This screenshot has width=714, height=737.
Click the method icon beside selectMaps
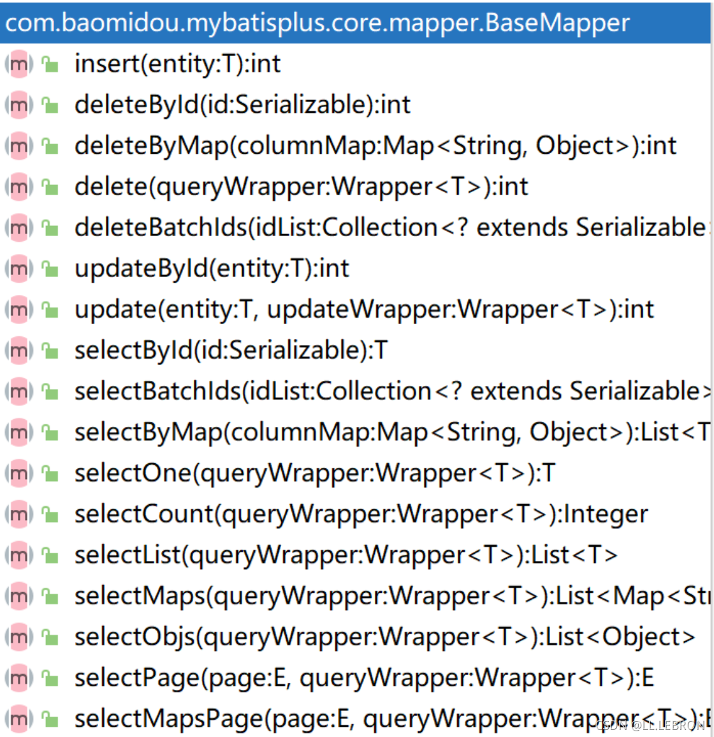point(18,595)
